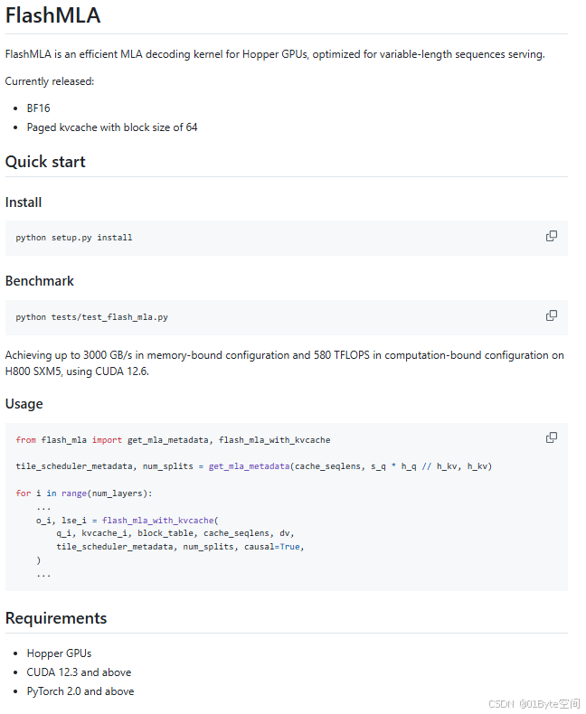Click the 'python tests/test_flash_mla.py' code text

pos(91,317)
